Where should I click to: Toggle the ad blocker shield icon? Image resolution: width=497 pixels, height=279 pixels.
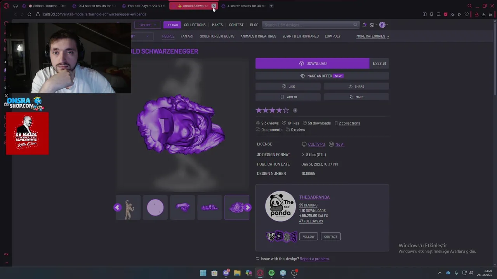click(445, 14)
